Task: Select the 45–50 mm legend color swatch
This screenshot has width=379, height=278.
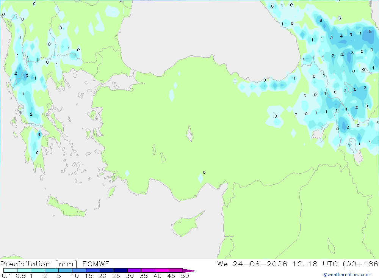Action: (x=176, y=270)
